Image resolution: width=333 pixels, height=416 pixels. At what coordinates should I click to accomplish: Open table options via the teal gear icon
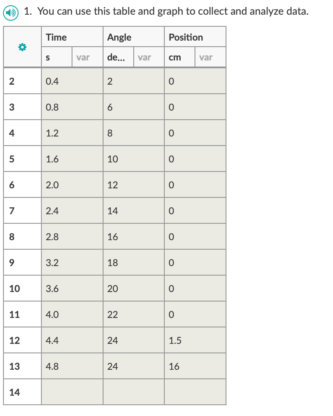point(22,47)
